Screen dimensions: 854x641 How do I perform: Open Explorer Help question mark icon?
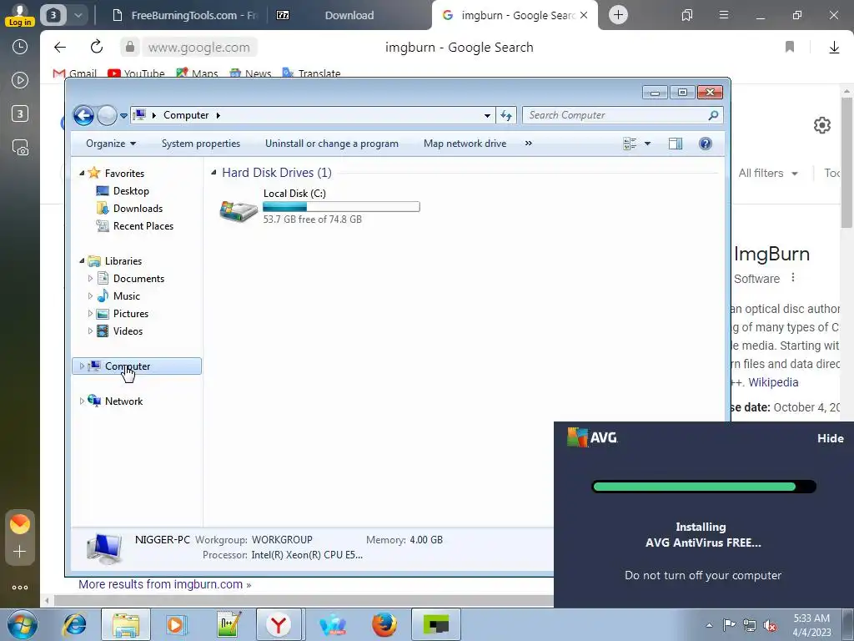706,144
